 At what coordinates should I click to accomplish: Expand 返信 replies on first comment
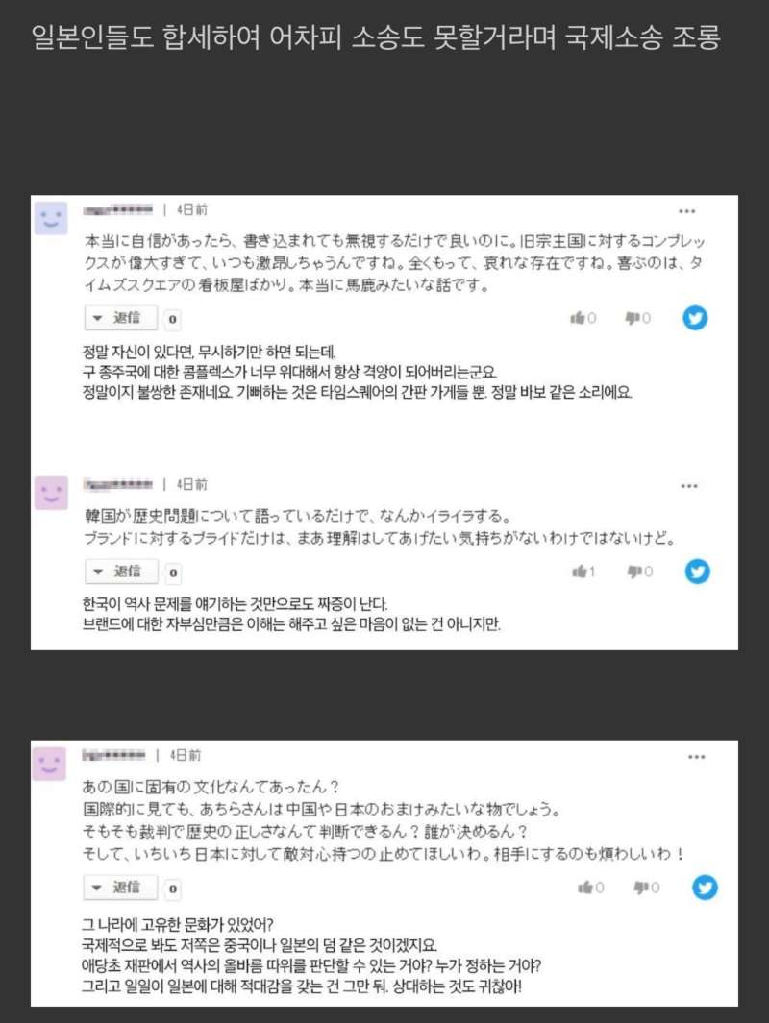(x=121, y=318)
